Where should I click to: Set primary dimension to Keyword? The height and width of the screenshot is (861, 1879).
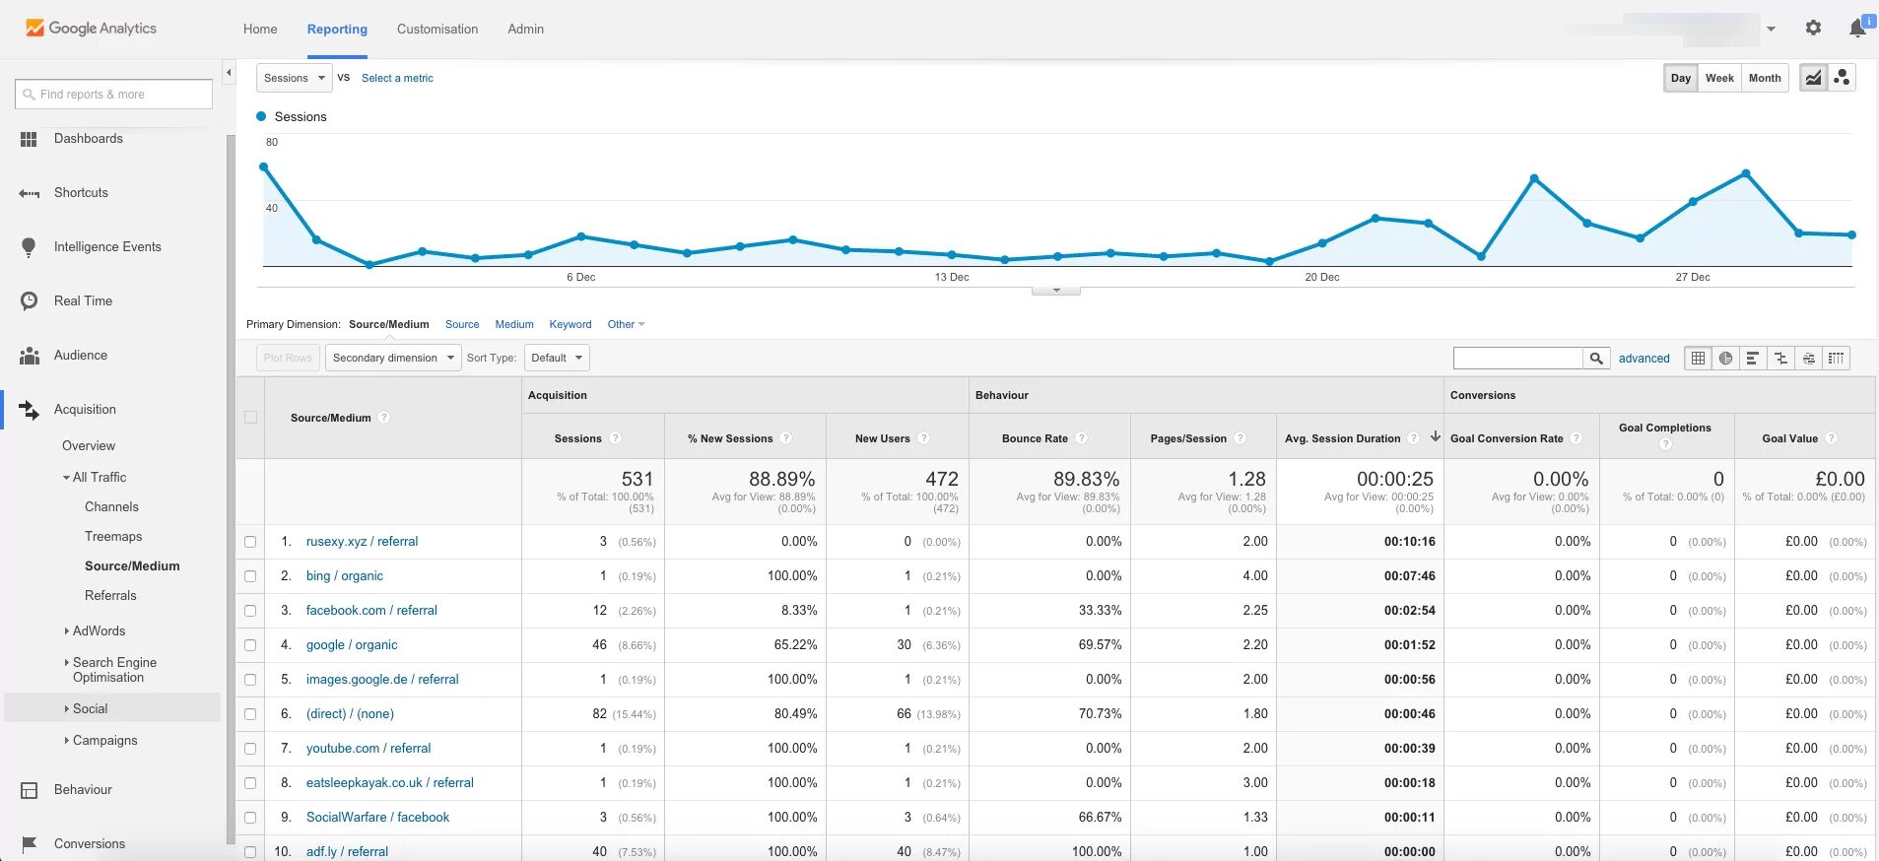click(570, 324)
